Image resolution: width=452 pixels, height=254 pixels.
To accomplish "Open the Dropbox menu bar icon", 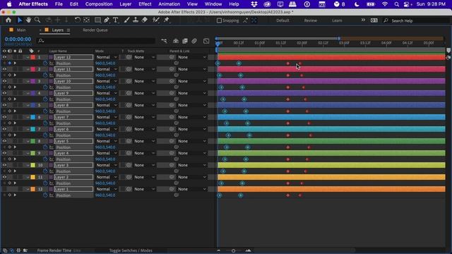I will pyautogui.click(x=254, y=4).
